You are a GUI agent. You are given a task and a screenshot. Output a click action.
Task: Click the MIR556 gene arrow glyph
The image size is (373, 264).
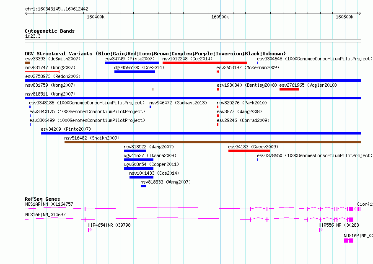(x=321, y=230)
